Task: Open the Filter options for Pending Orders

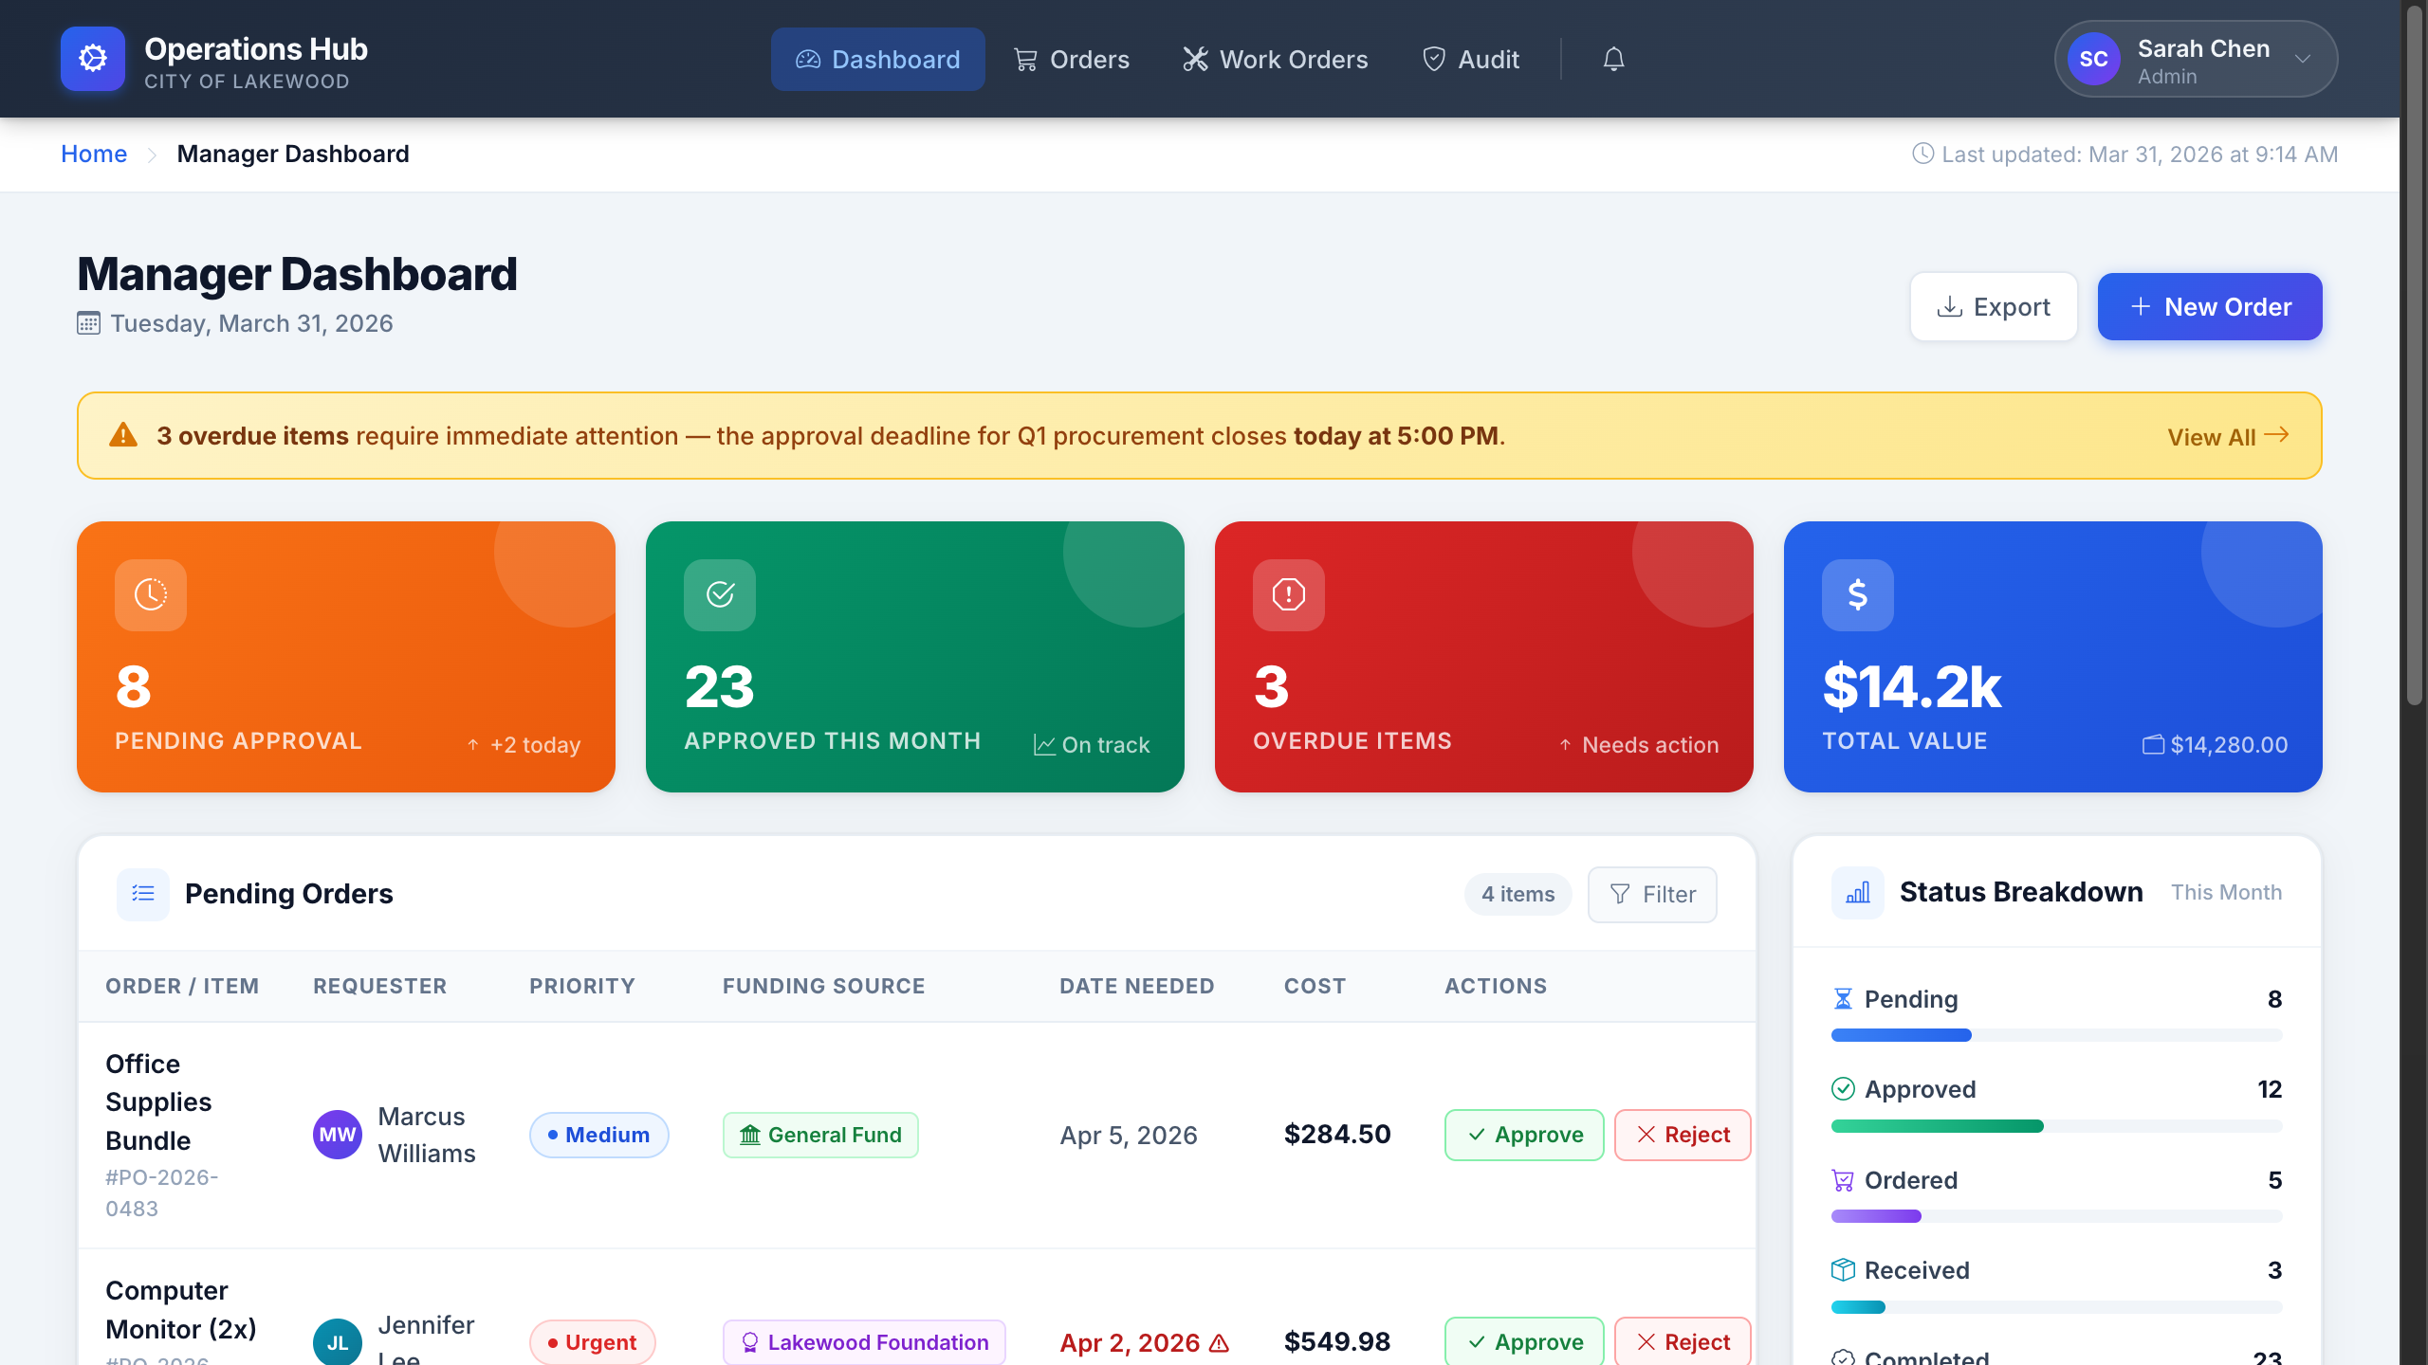Action: 1651,894
